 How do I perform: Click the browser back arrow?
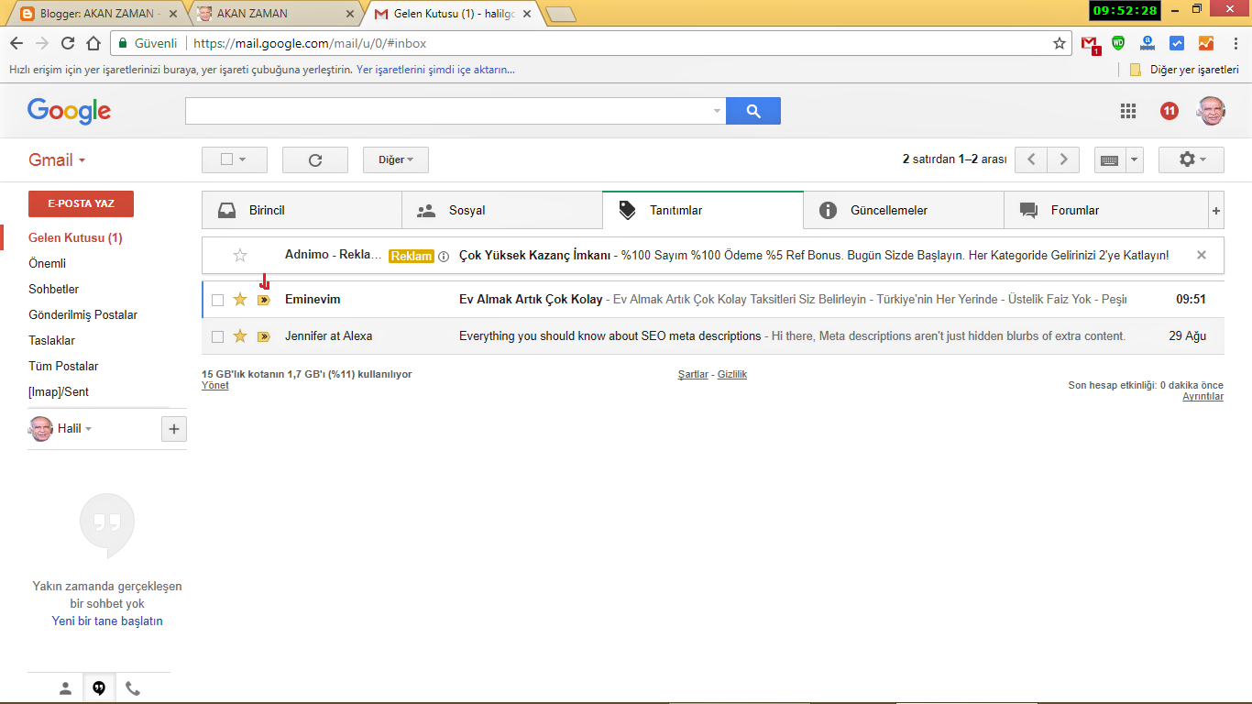coord(16,43)
